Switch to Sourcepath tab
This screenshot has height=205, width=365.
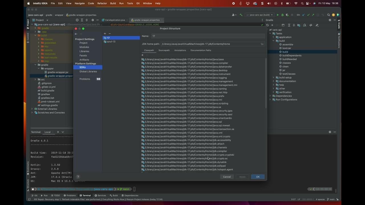point(164,50)
